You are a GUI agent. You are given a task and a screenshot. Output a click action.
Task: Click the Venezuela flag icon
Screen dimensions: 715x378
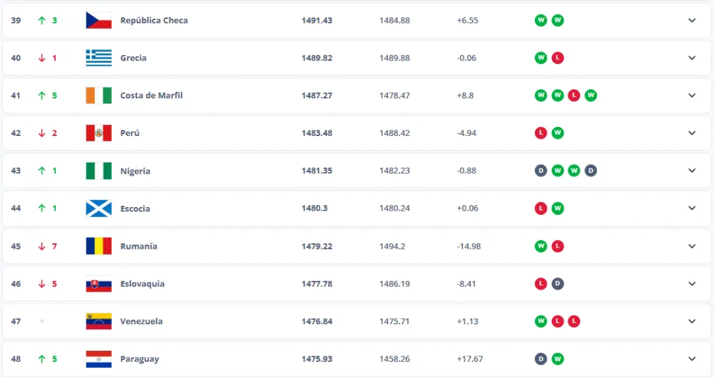(98, 322)
